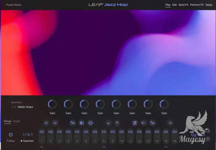This screenshot has height=150, width=216.
Task: Switch to the Play tab
Action: [x=168, y=5]
